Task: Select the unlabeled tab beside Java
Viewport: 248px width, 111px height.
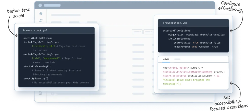Action: coord(177,59)
